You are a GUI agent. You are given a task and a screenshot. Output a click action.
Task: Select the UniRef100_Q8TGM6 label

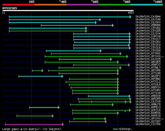(148, 71)
